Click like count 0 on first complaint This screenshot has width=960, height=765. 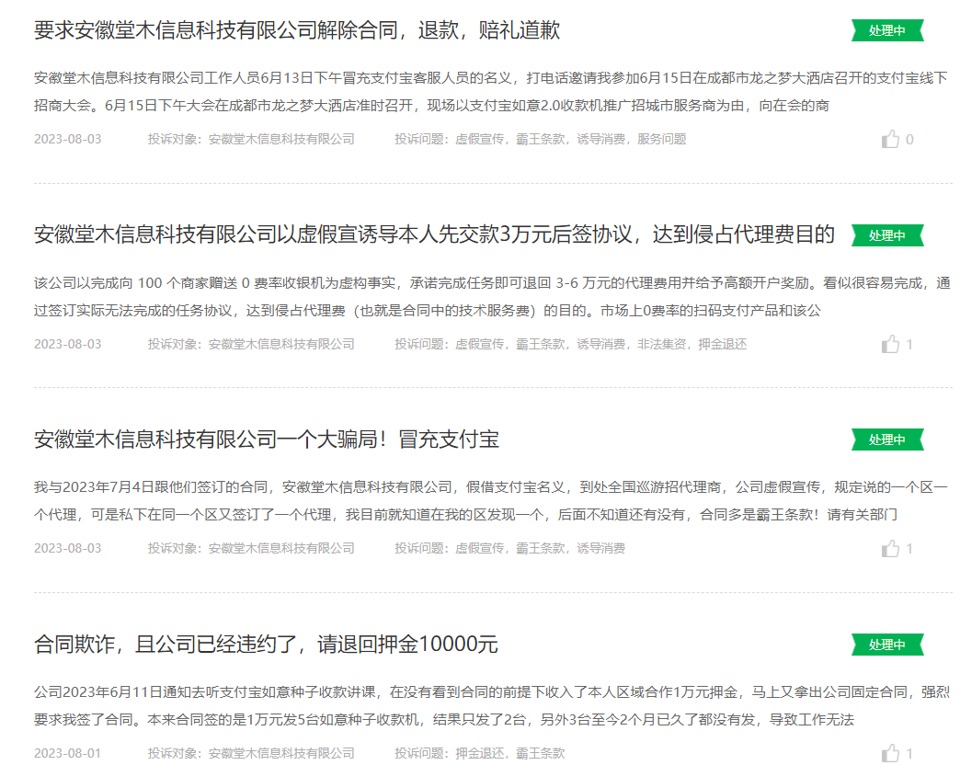point(909,140)
